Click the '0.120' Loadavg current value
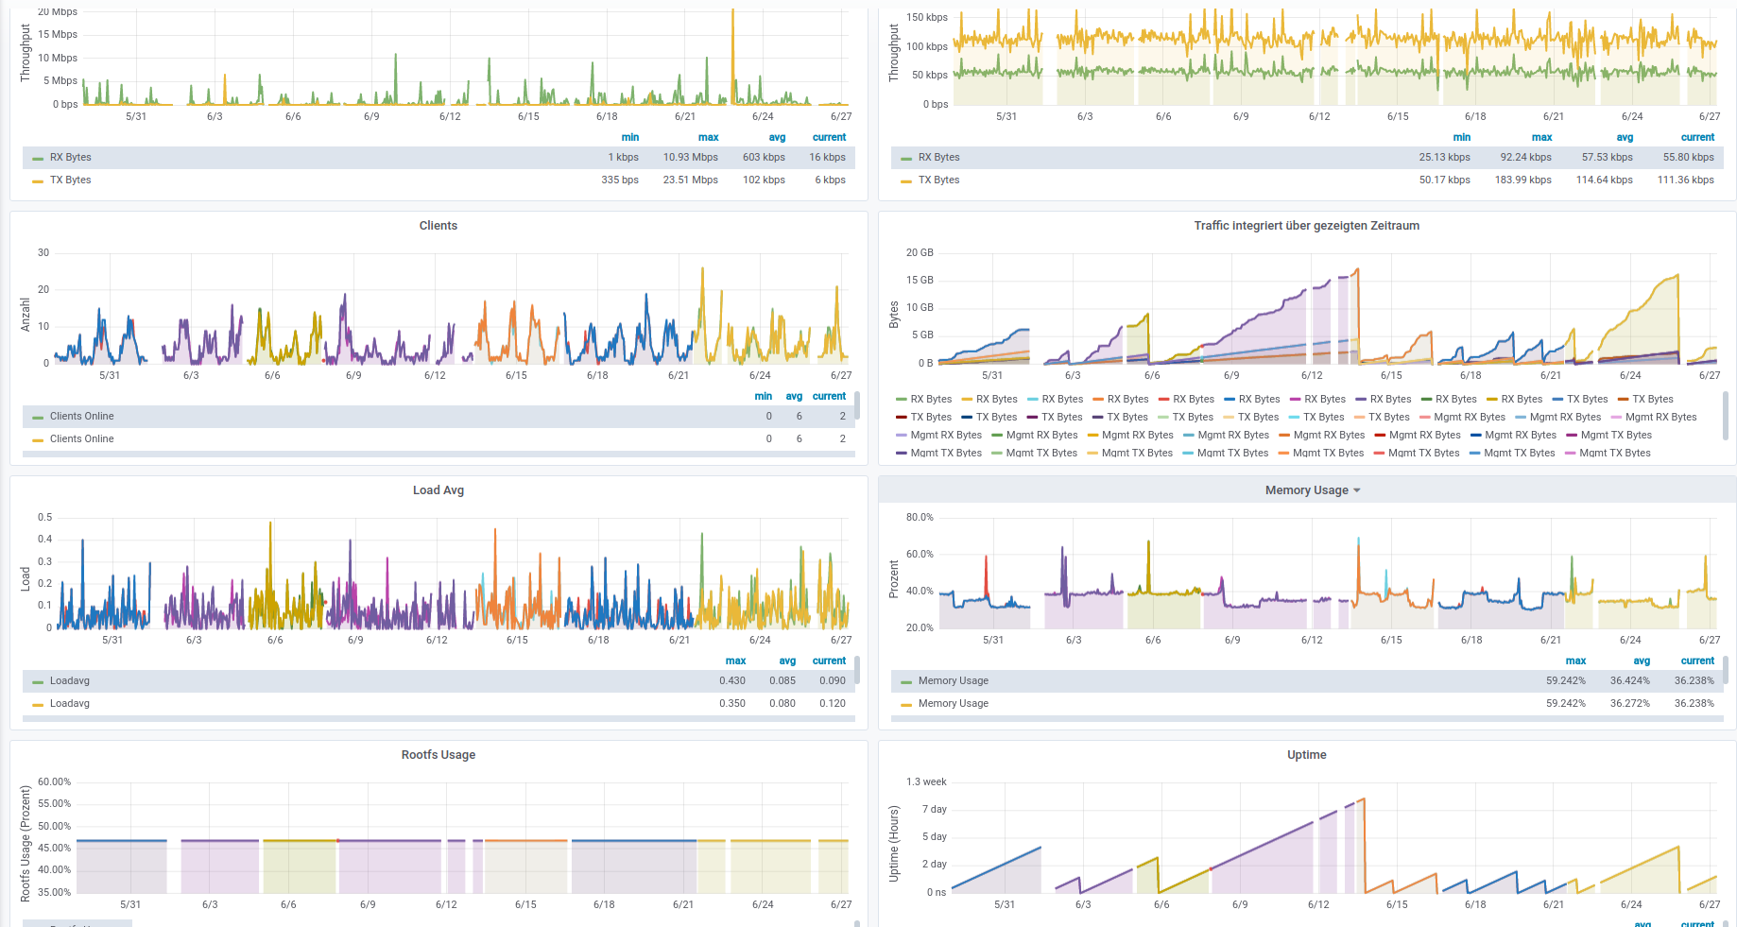The image size is (1737, 927). point(833,704)
